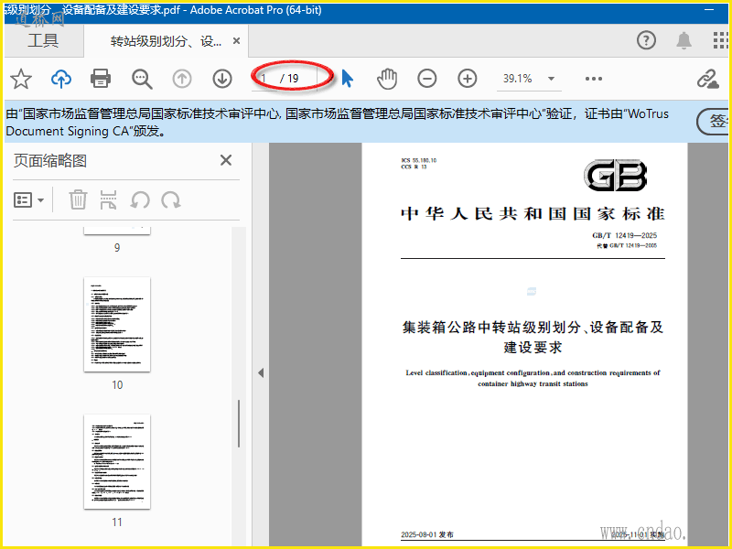The image size is (732, 549).
Task: Click the print pages thumbnail icon
Action: (108, 199)
